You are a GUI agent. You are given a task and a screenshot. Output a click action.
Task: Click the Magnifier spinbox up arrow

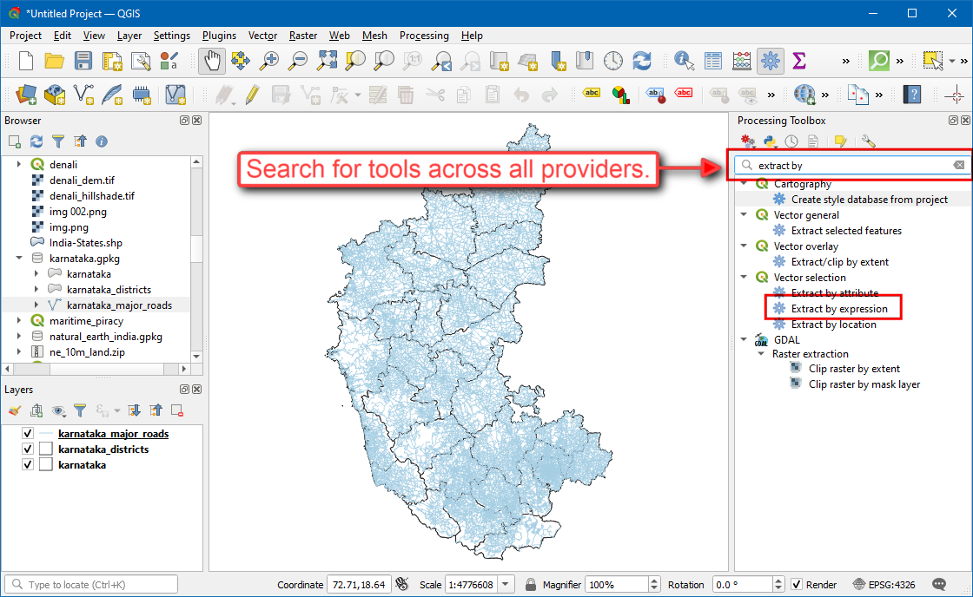click(654, 581)
